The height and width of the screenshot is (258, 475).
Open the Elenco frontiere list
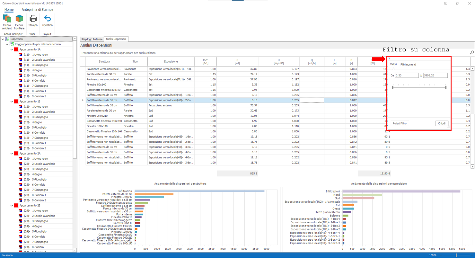click(19, 19)
